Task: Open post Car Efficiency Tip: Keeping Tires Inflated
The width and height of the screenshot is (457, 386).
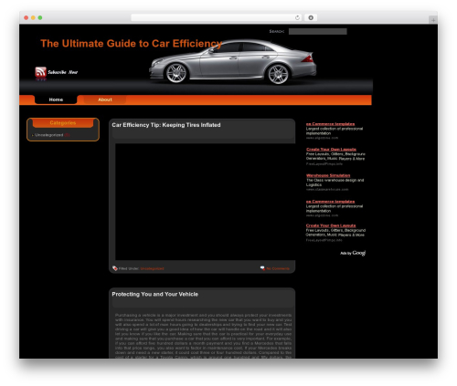Action: click(166, 125)
